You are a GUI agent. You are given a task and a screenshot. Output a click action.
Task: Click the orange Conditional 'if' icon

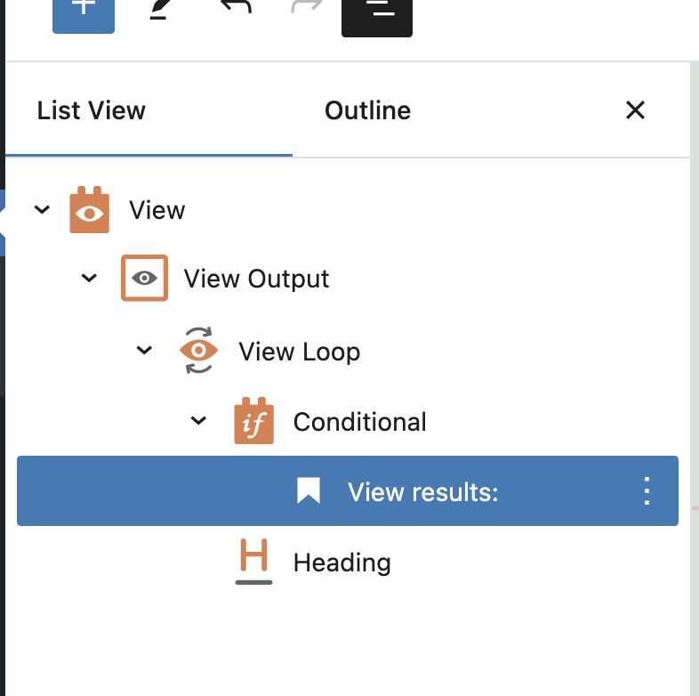tap(253, 421)
